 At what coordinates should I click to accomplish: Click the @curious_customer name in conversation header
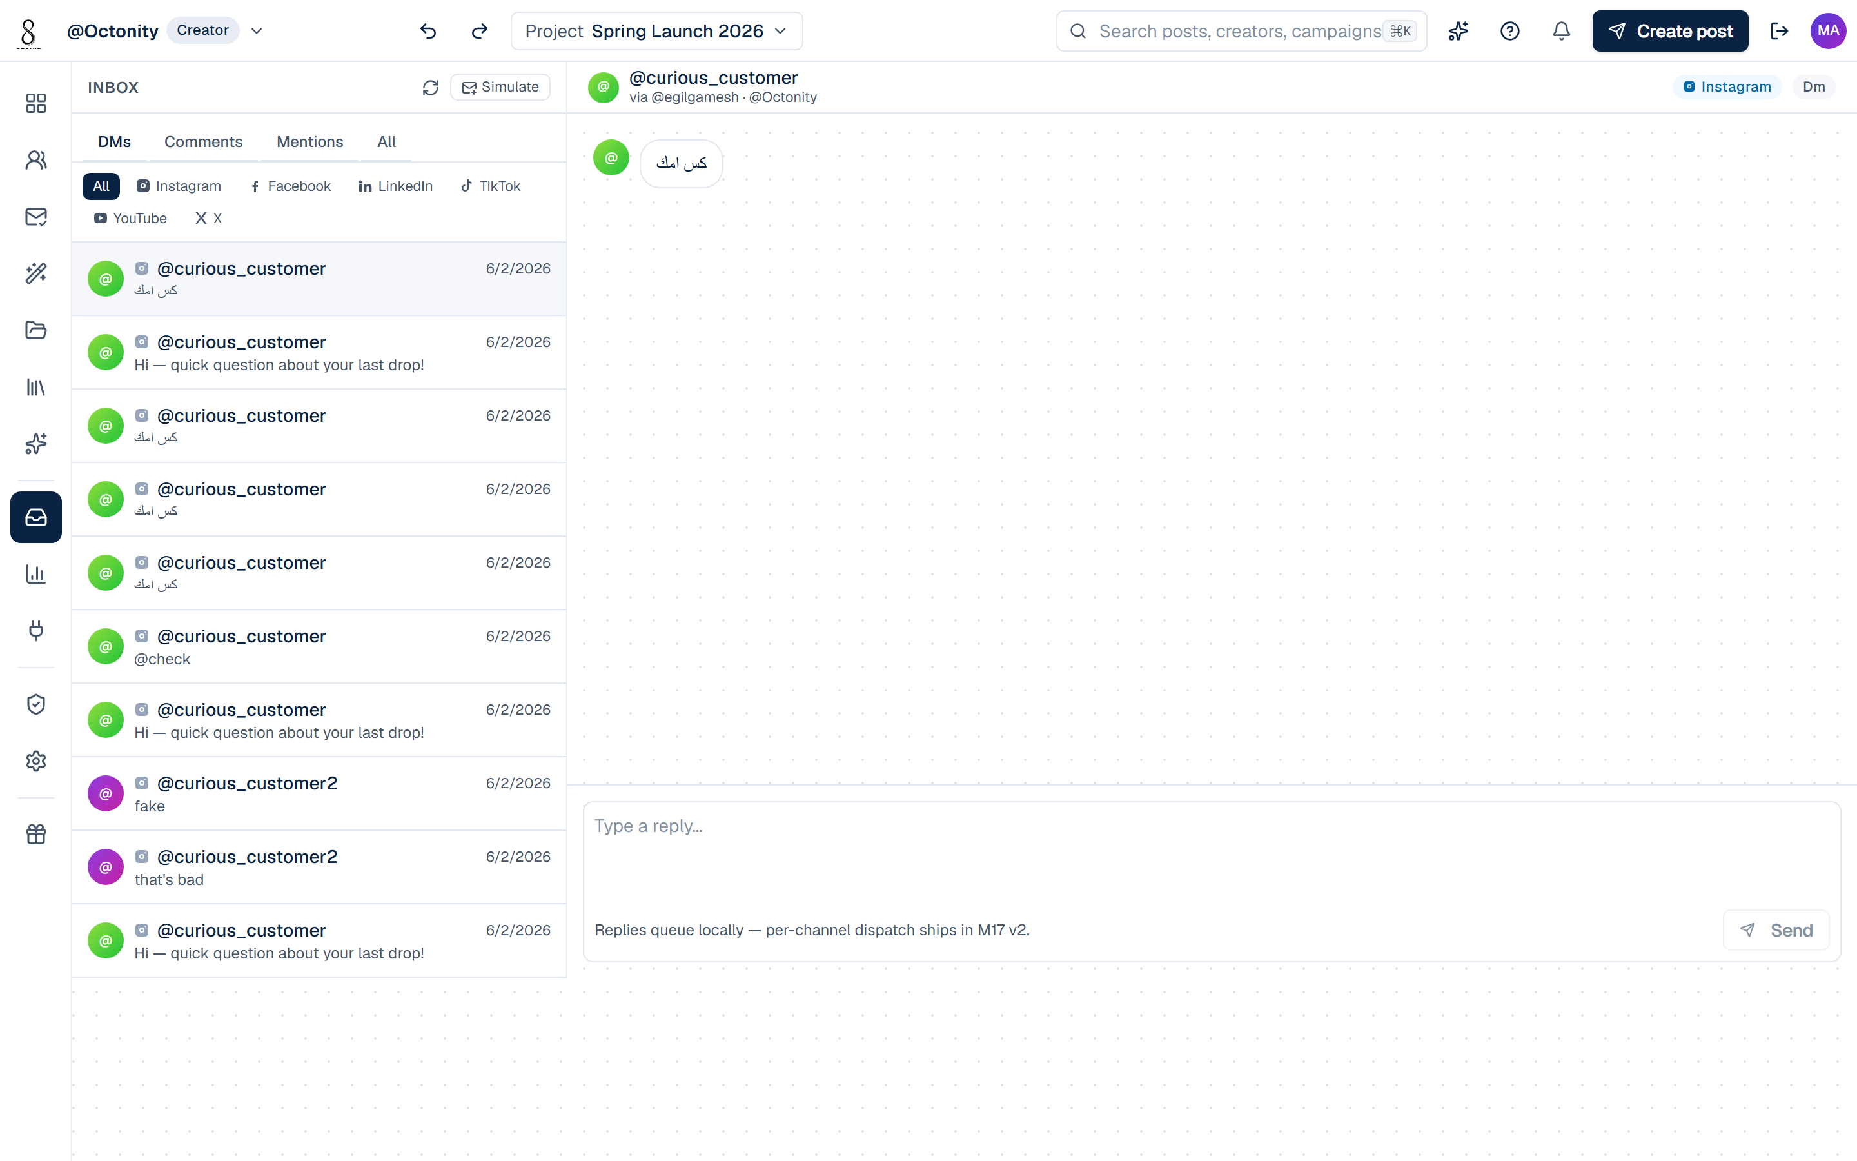pyautogui.click(x=713, y=77)
